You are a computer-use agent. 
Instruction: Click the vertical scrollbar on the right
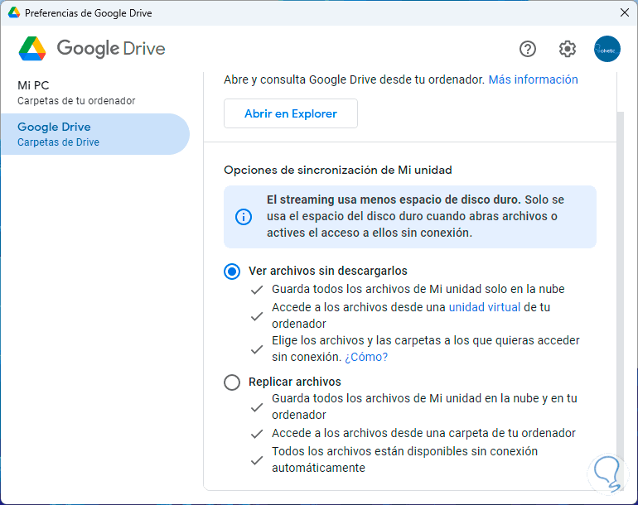(621, 273)
